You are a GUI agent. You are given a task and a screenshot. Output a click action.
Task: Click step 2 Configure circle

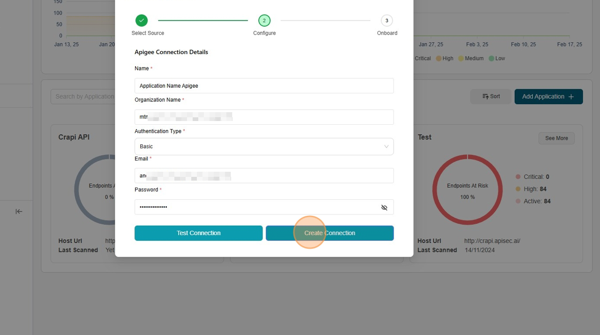(x=264, y=21)
